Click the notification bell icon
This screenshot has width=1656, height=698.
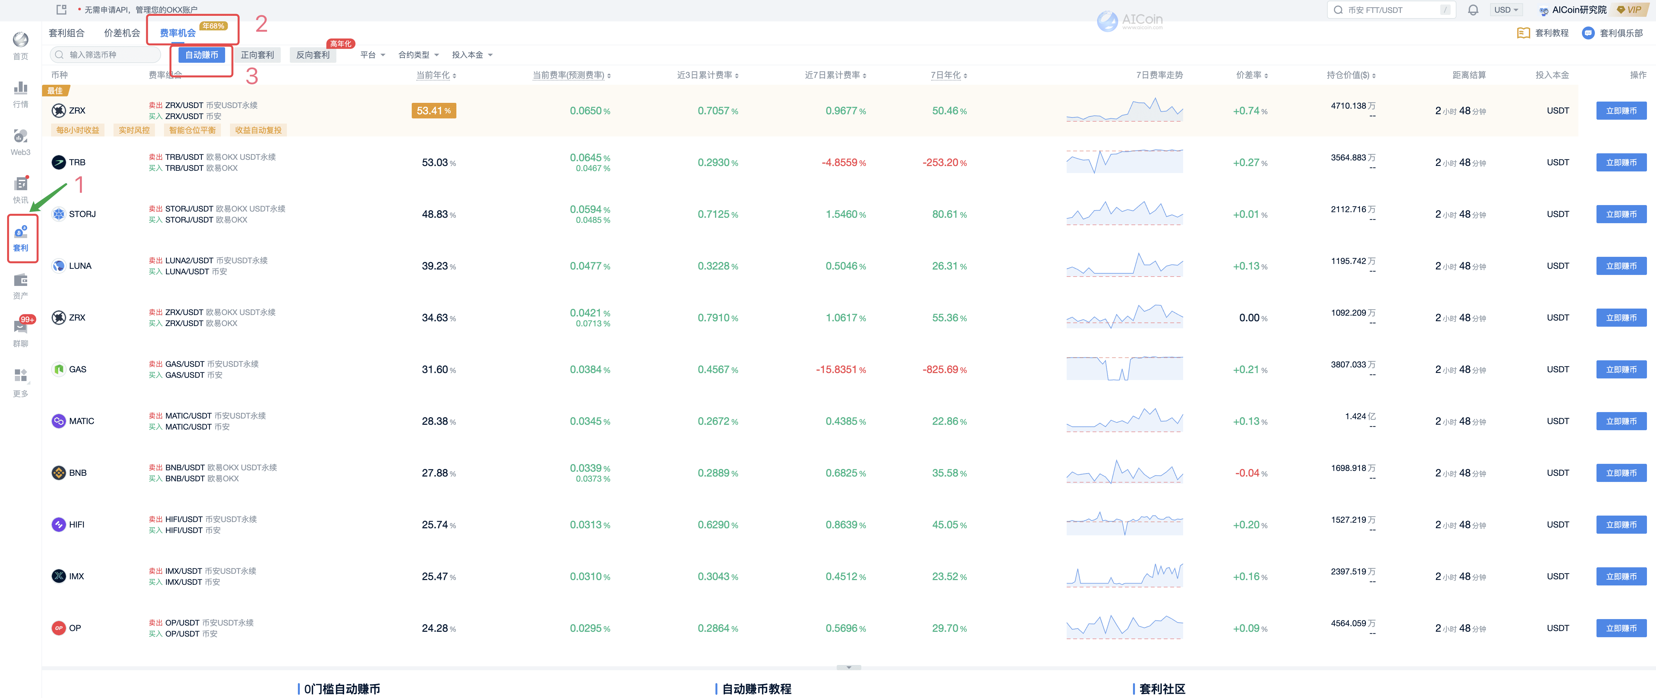click(1473, 10)
